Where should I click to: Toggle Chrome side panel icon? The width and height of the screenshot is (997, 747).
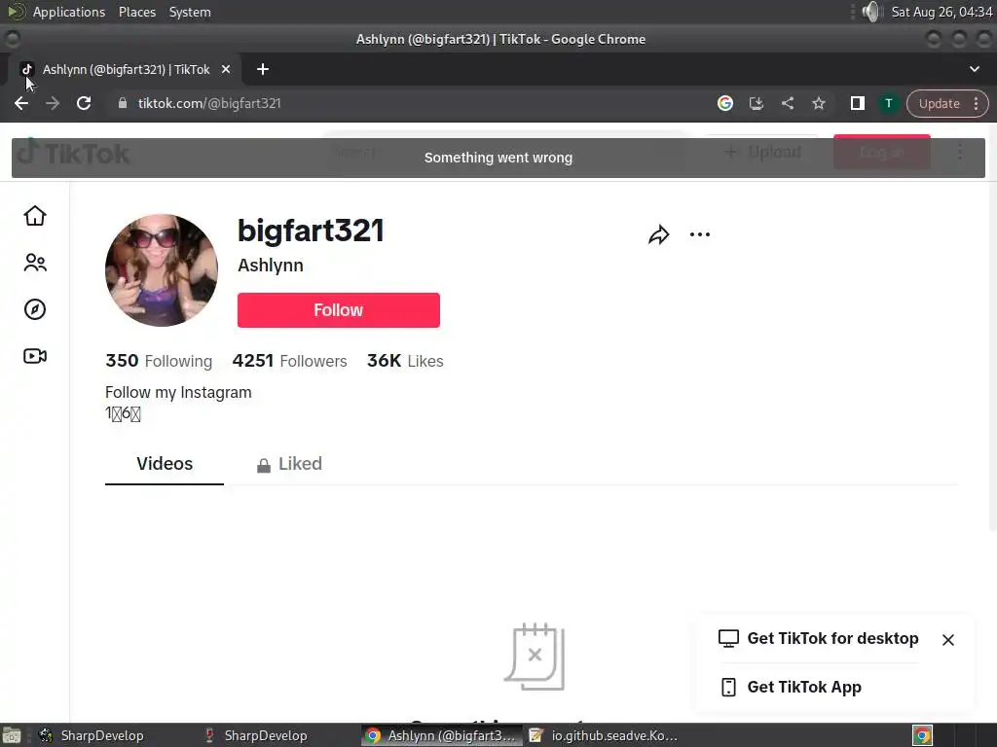coord(857,103)
